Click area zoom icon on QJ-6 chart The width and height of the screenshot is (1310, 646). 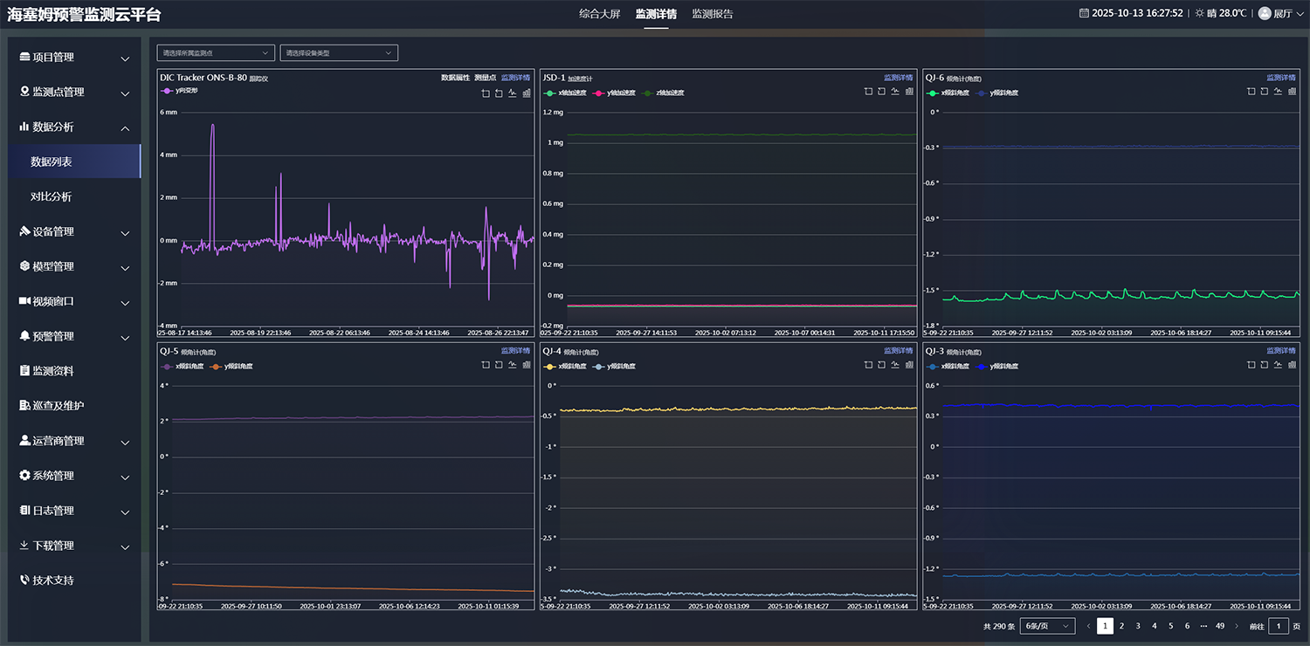coord(1251,92)
